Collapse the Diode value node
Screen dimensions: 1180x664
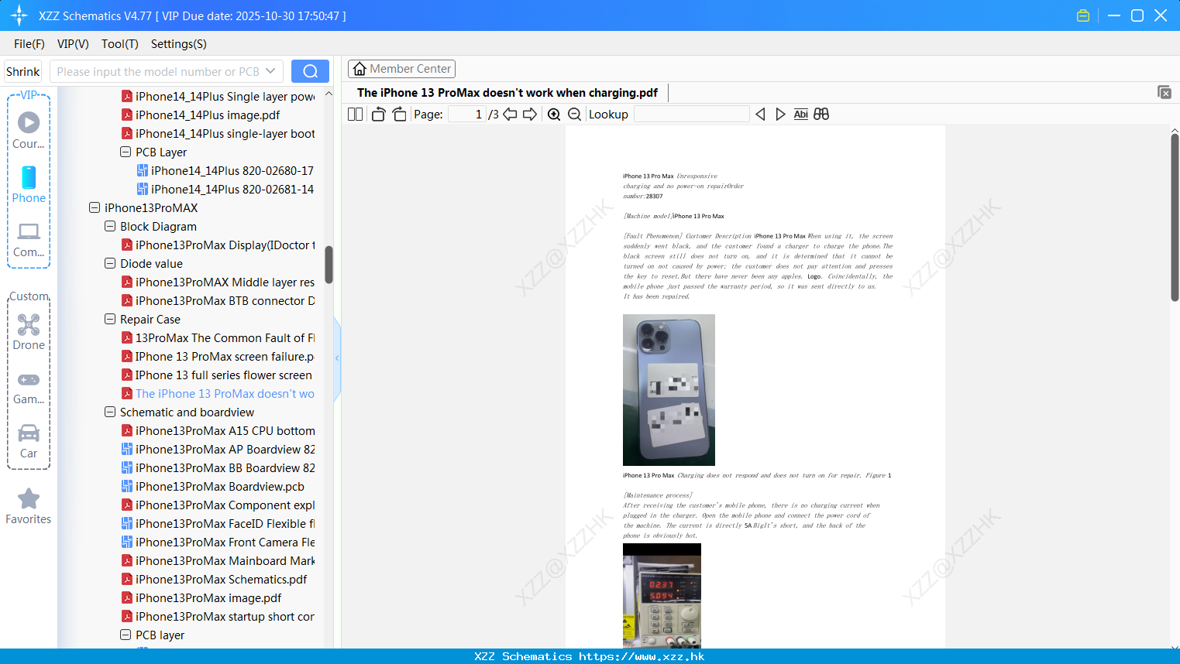point(110,263)
